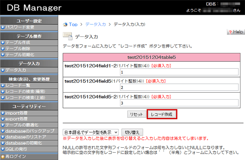The height and width of the screenshot is (160, 245).
Task: Click the arrow icon beside import処理
Action: [3, 113]
